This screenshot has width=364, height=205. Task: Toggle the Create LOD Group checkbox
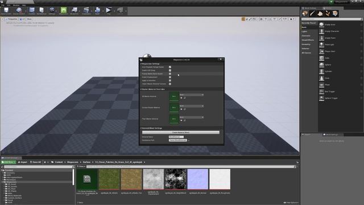(x=170, y=70)
